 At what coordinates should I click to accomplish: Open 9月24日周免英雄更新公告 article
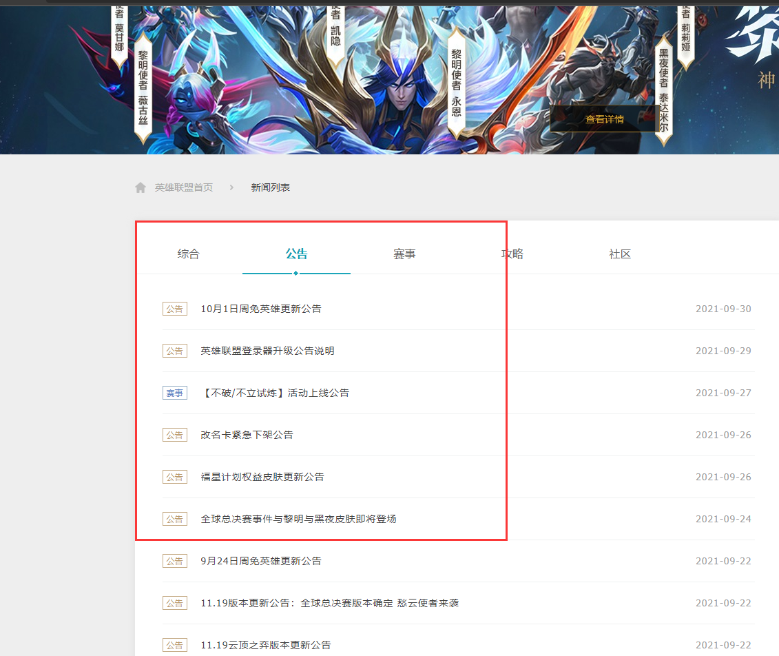[x=261, y=561]
